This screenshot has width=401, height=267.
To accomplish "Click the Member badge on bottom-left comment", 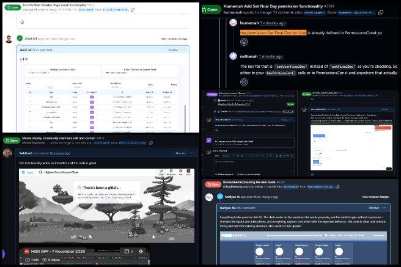I will 181,153.
